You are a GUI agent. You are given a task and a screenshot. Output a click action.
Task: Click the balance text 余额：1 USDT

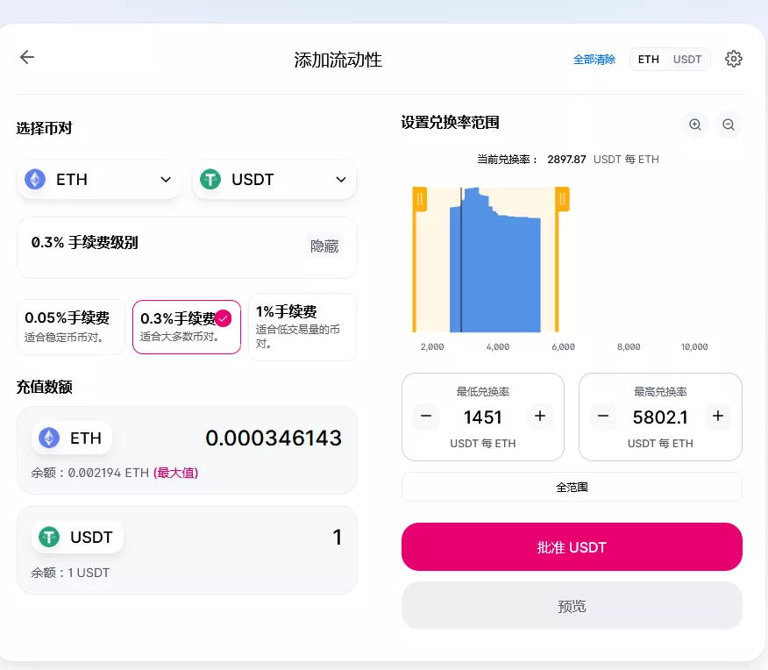click(70, 573)
